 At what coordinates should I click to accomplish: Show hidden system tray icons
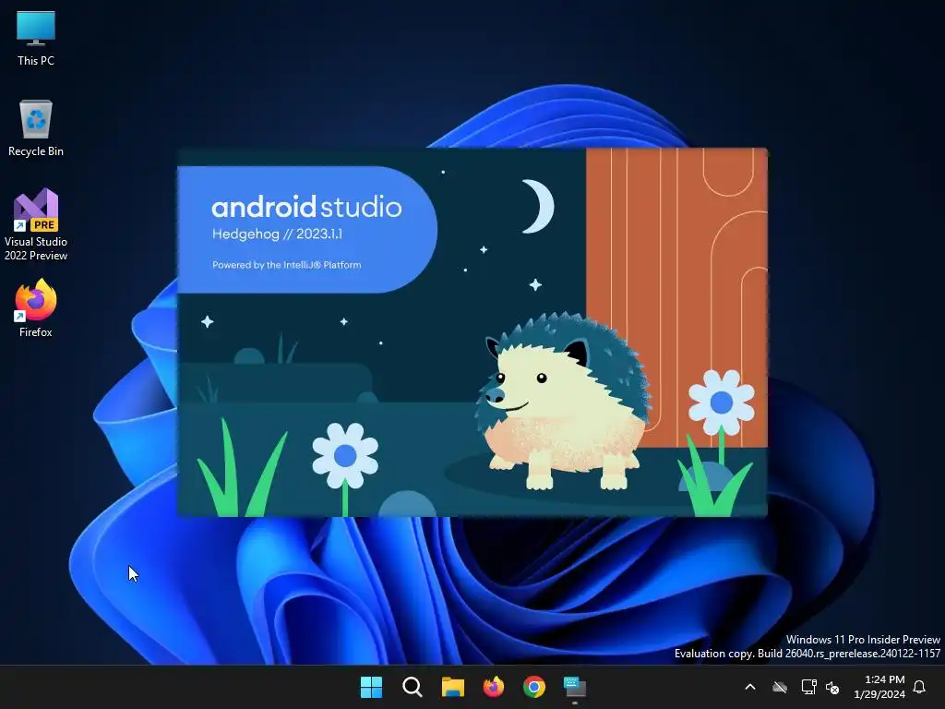pyautogui.click(x=750, y=687)
